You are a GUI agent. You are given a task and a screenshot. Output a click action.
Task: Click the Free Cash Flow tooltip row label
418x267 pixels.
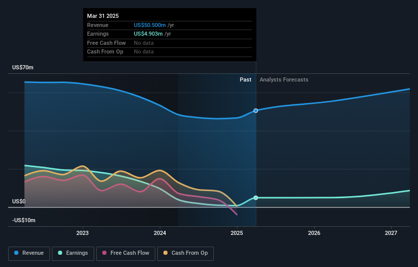pyautogui.click(x=106, y=43)
